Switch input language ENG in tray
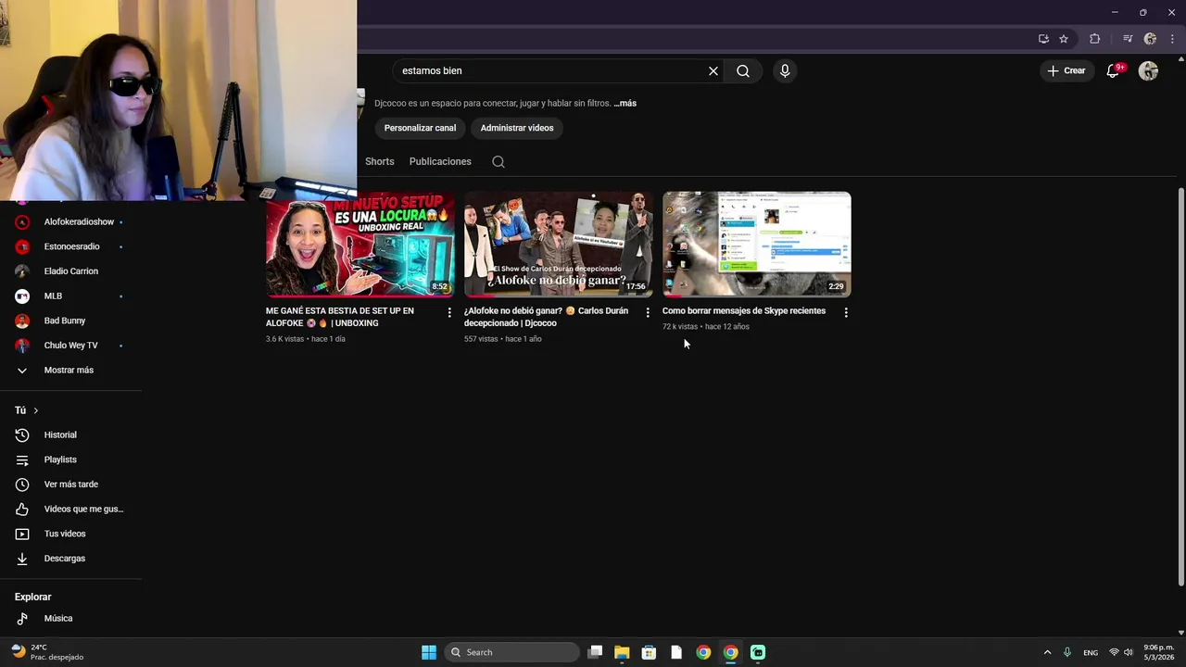Screen dimensions: 1186x667 [x=1091, y=652]
